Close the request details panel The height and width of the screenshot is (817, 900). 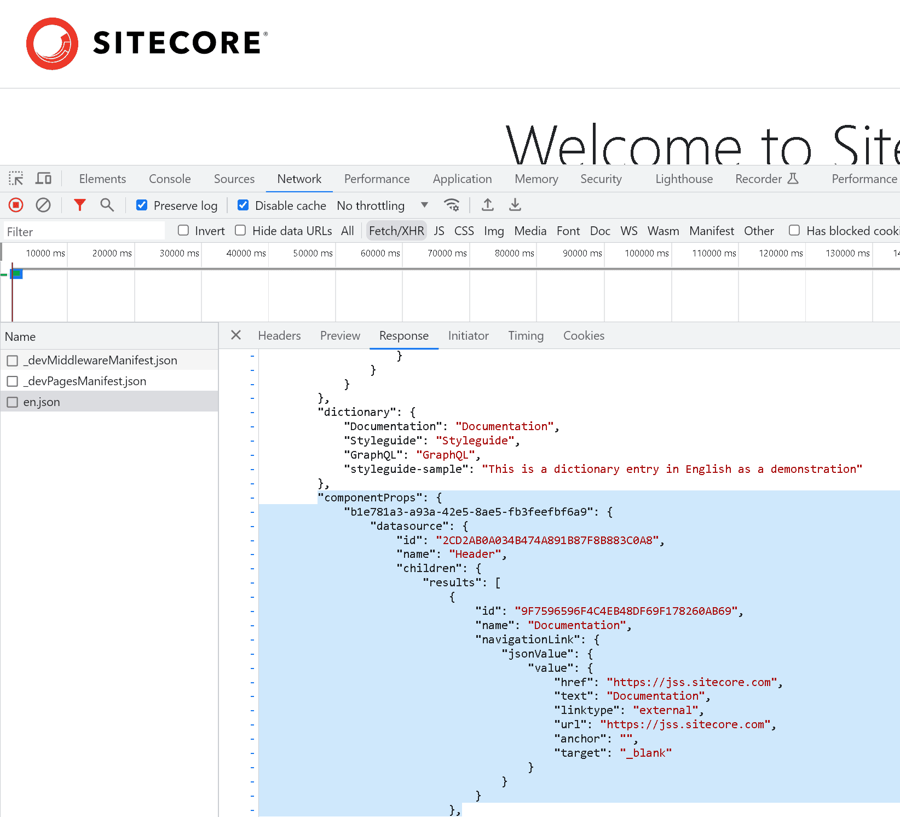click(x=236, y=335)
